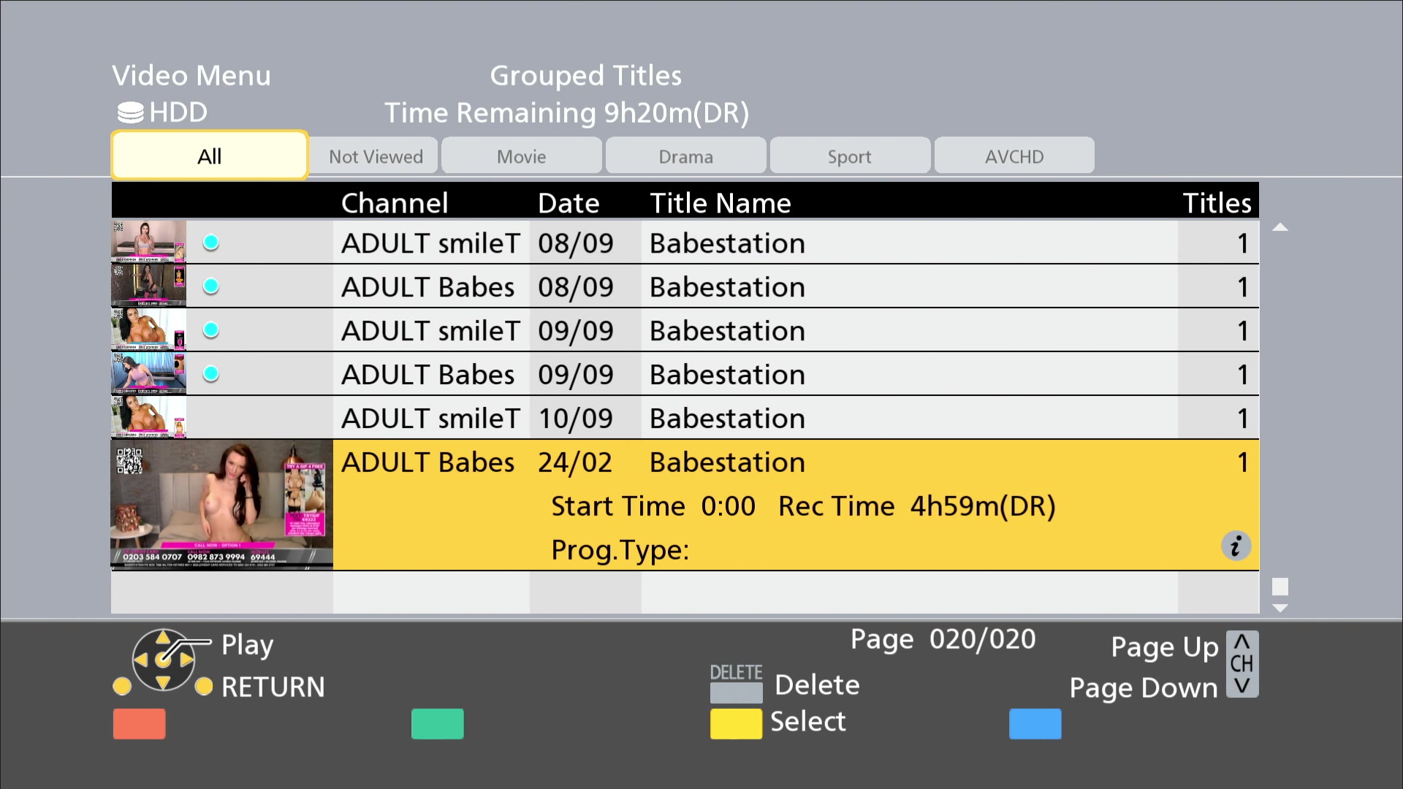Click date 08/09 in ADULT Babes row
This screenshot has height=789, width=1403.
point(576,287)
